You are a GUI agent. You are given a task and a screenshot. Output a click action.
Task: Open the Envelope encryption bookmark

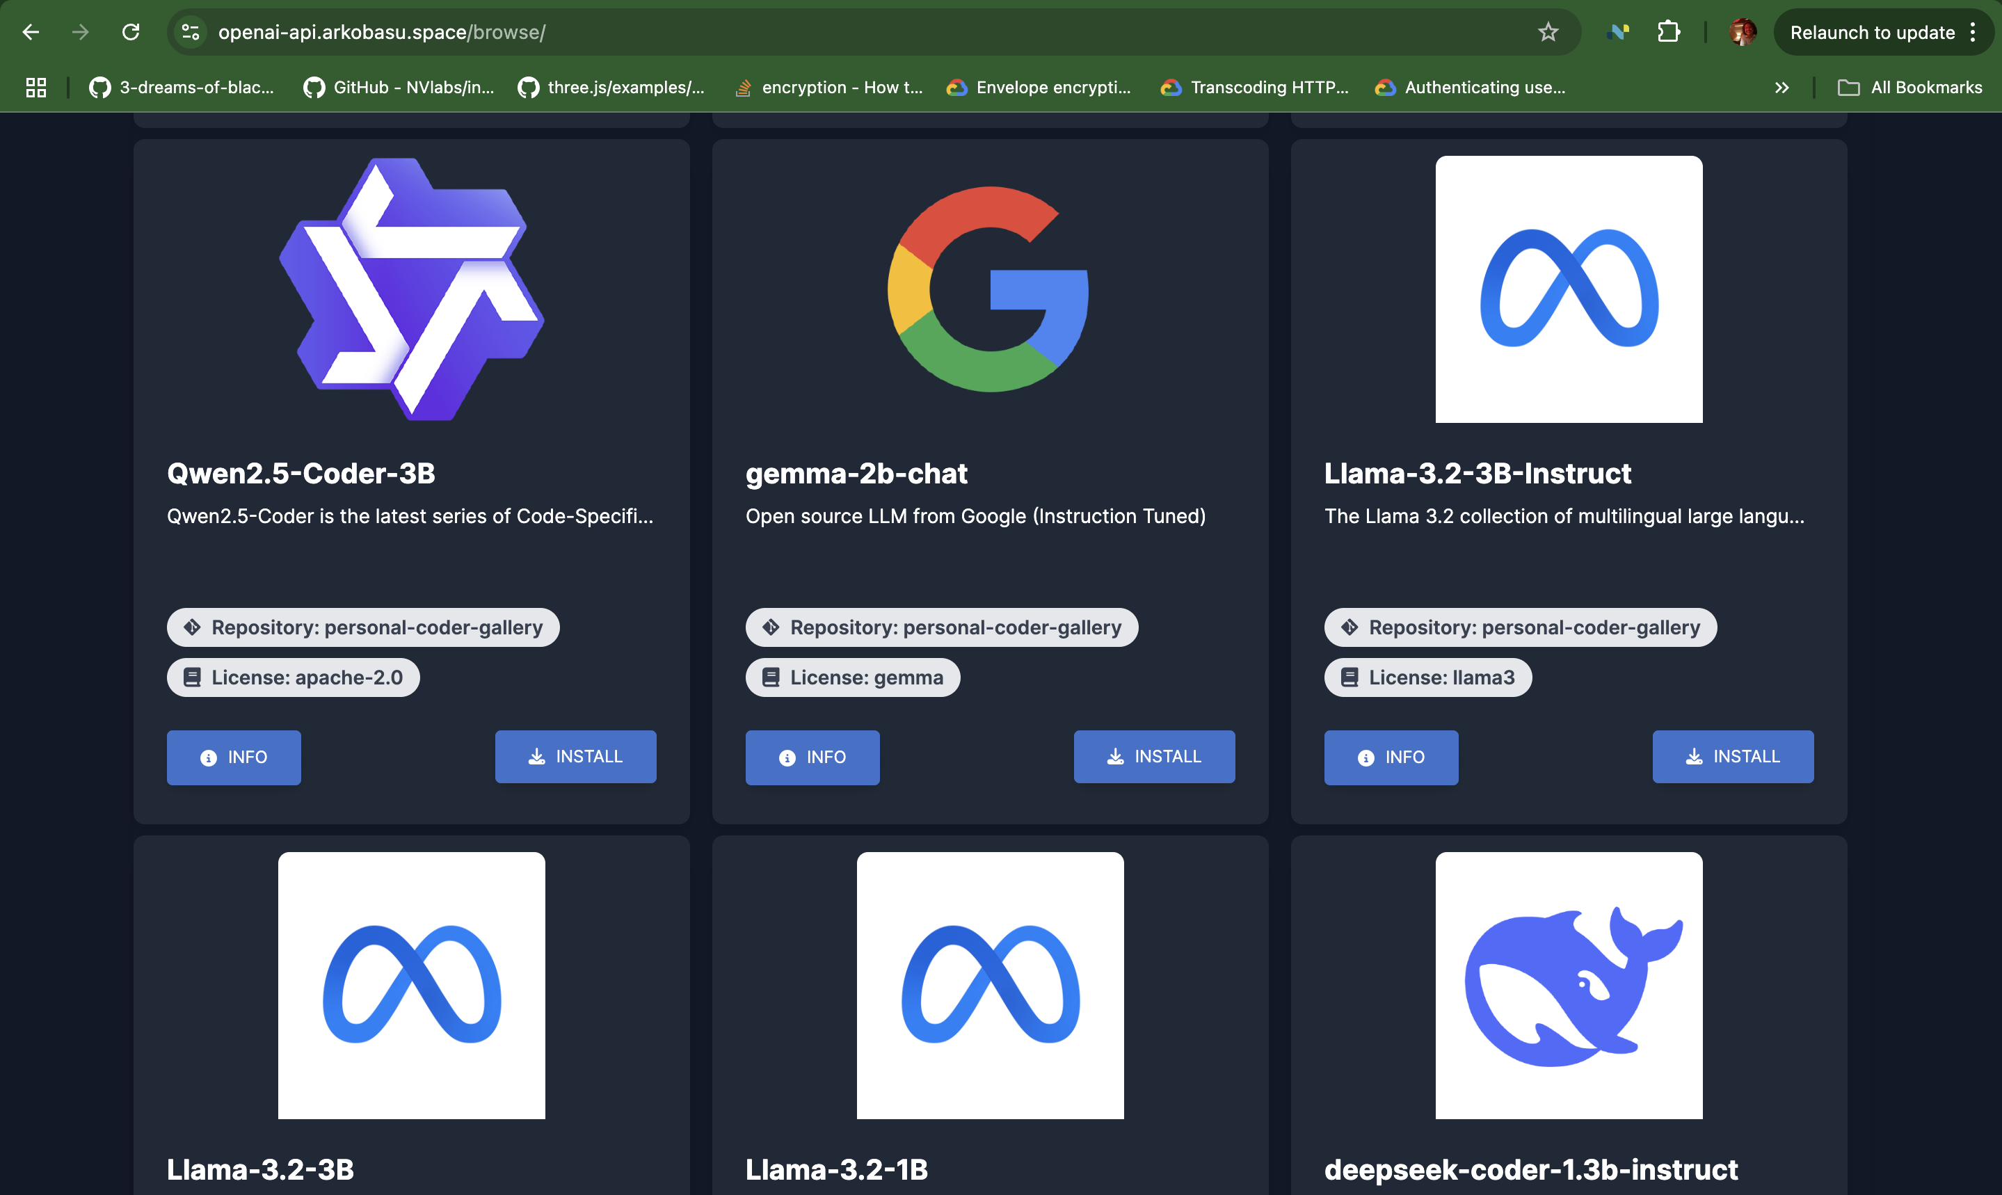(x=1039, y=87)
